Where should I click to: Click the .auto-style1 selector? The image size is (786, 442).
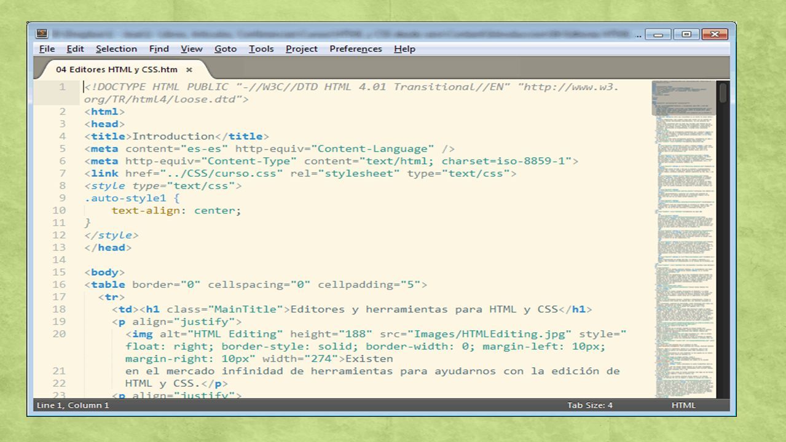point(125,198)
